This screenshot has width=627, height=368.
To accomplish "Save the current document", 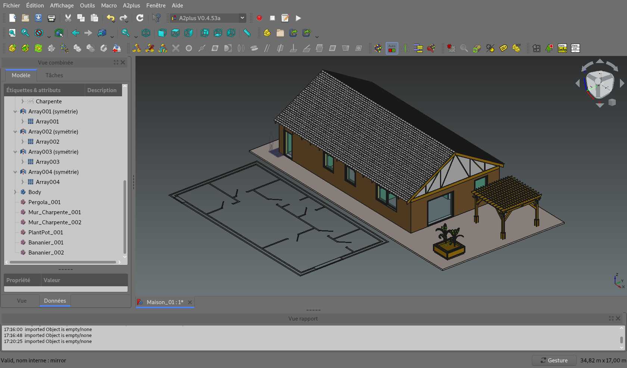I will point(38,18).
